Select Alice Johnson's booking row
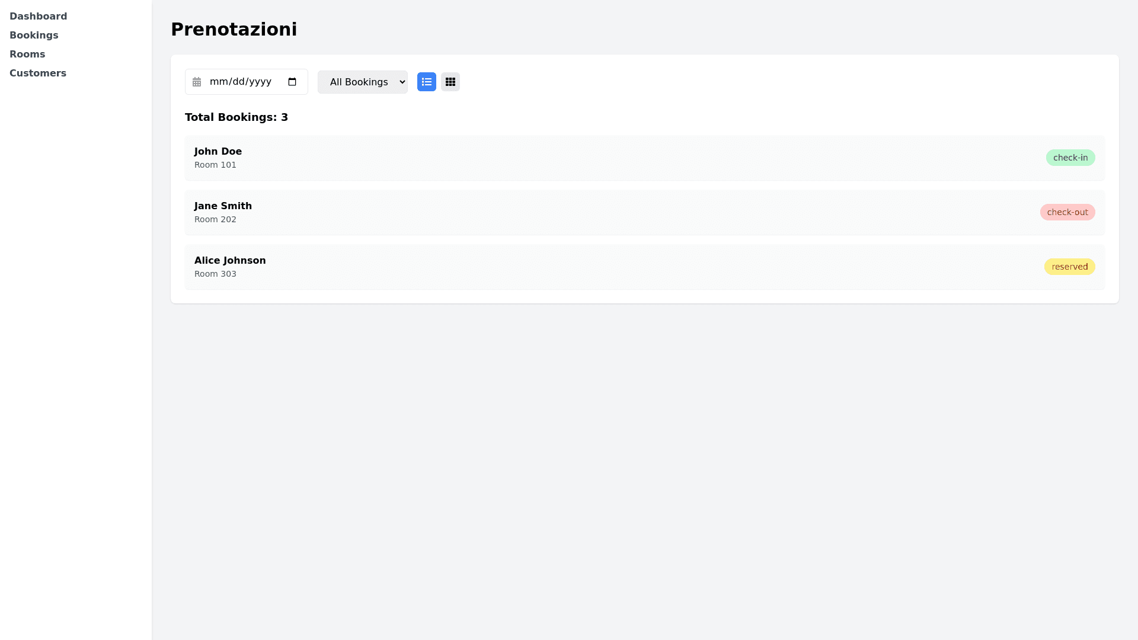 (593, 267)
